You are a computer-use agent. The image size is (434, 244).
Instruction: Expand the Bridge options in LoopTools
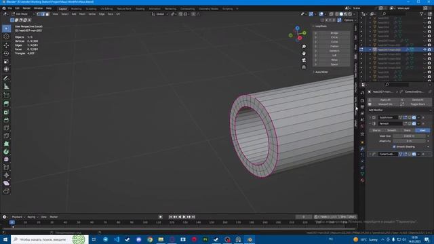[x=315, y=33]
